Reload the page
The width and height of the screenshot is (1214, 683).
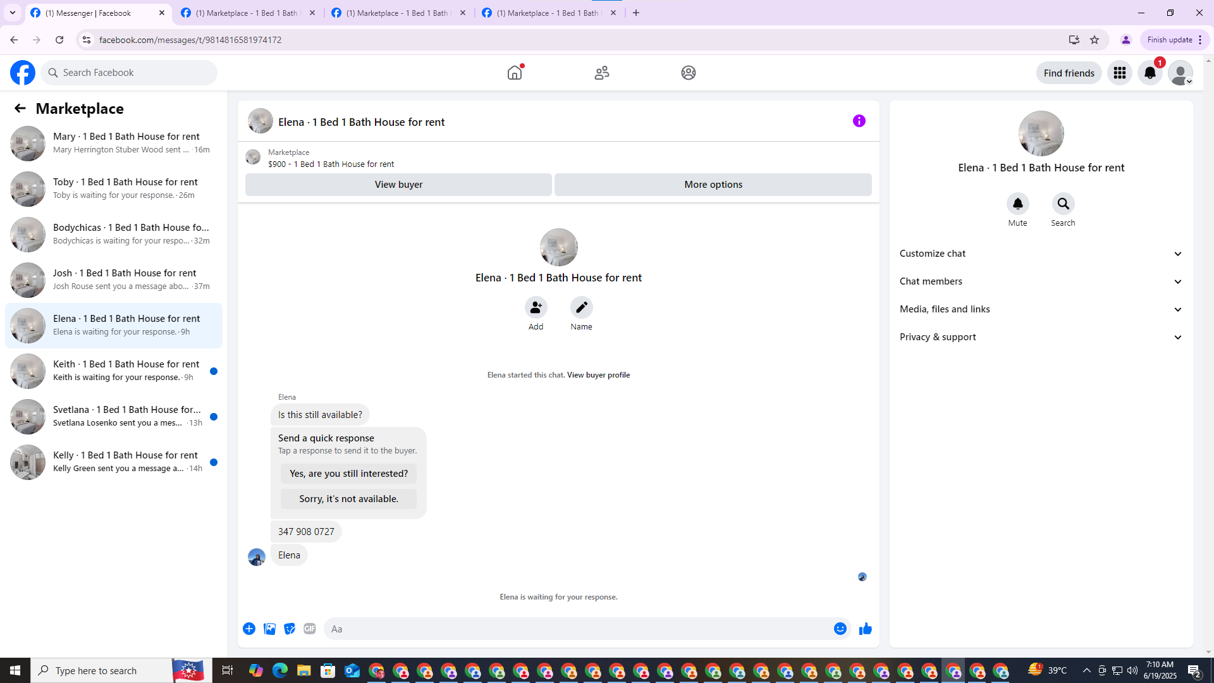pos(59,40)
